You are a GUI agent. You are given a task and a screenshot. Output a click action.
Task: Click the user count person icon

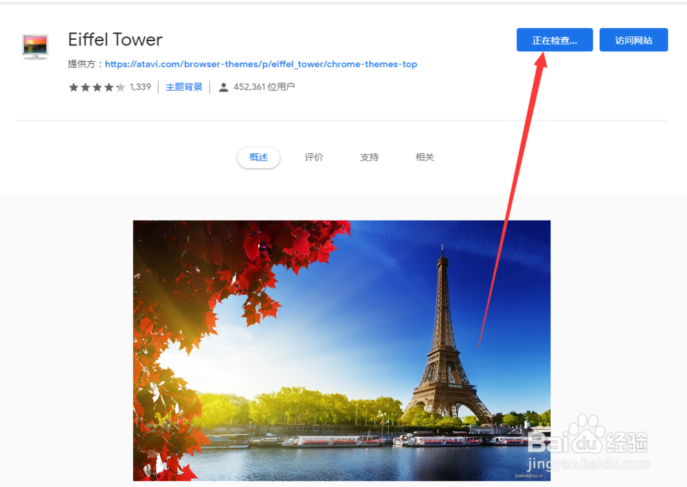point(223,87)
